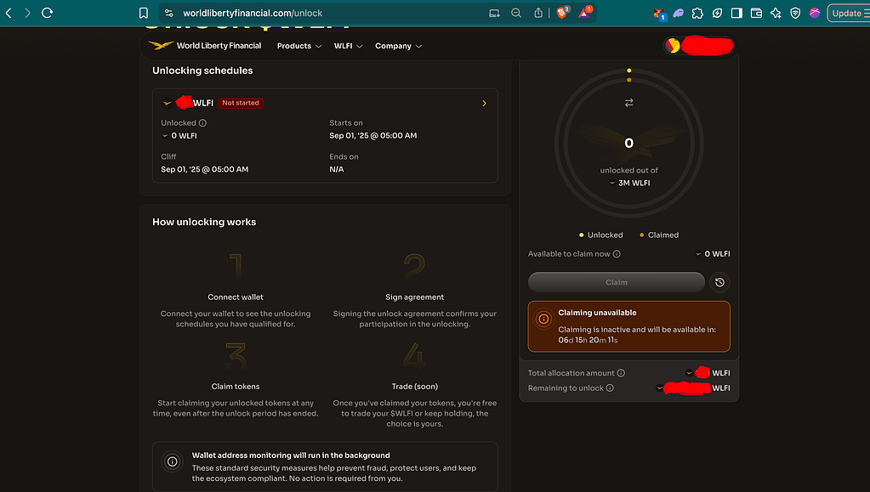
Task: Click the 3M WLFI total text
Action: coord(634,183)
